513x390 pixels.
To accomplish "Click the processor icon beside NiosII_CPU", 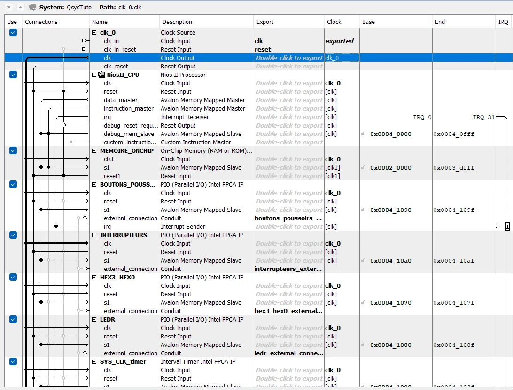I will pyautogui.click(x=101, y=75).
